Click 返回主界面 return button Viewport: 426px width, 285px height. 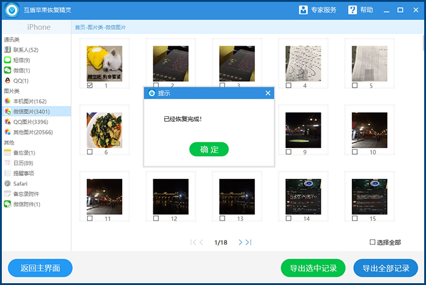tap(40, 268)
